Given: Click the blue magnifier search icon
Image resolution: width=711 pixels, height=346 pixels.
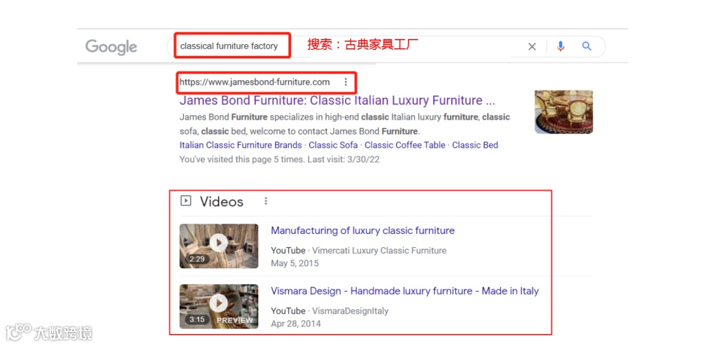Looking at the screenshot, I should pos(587,46).
